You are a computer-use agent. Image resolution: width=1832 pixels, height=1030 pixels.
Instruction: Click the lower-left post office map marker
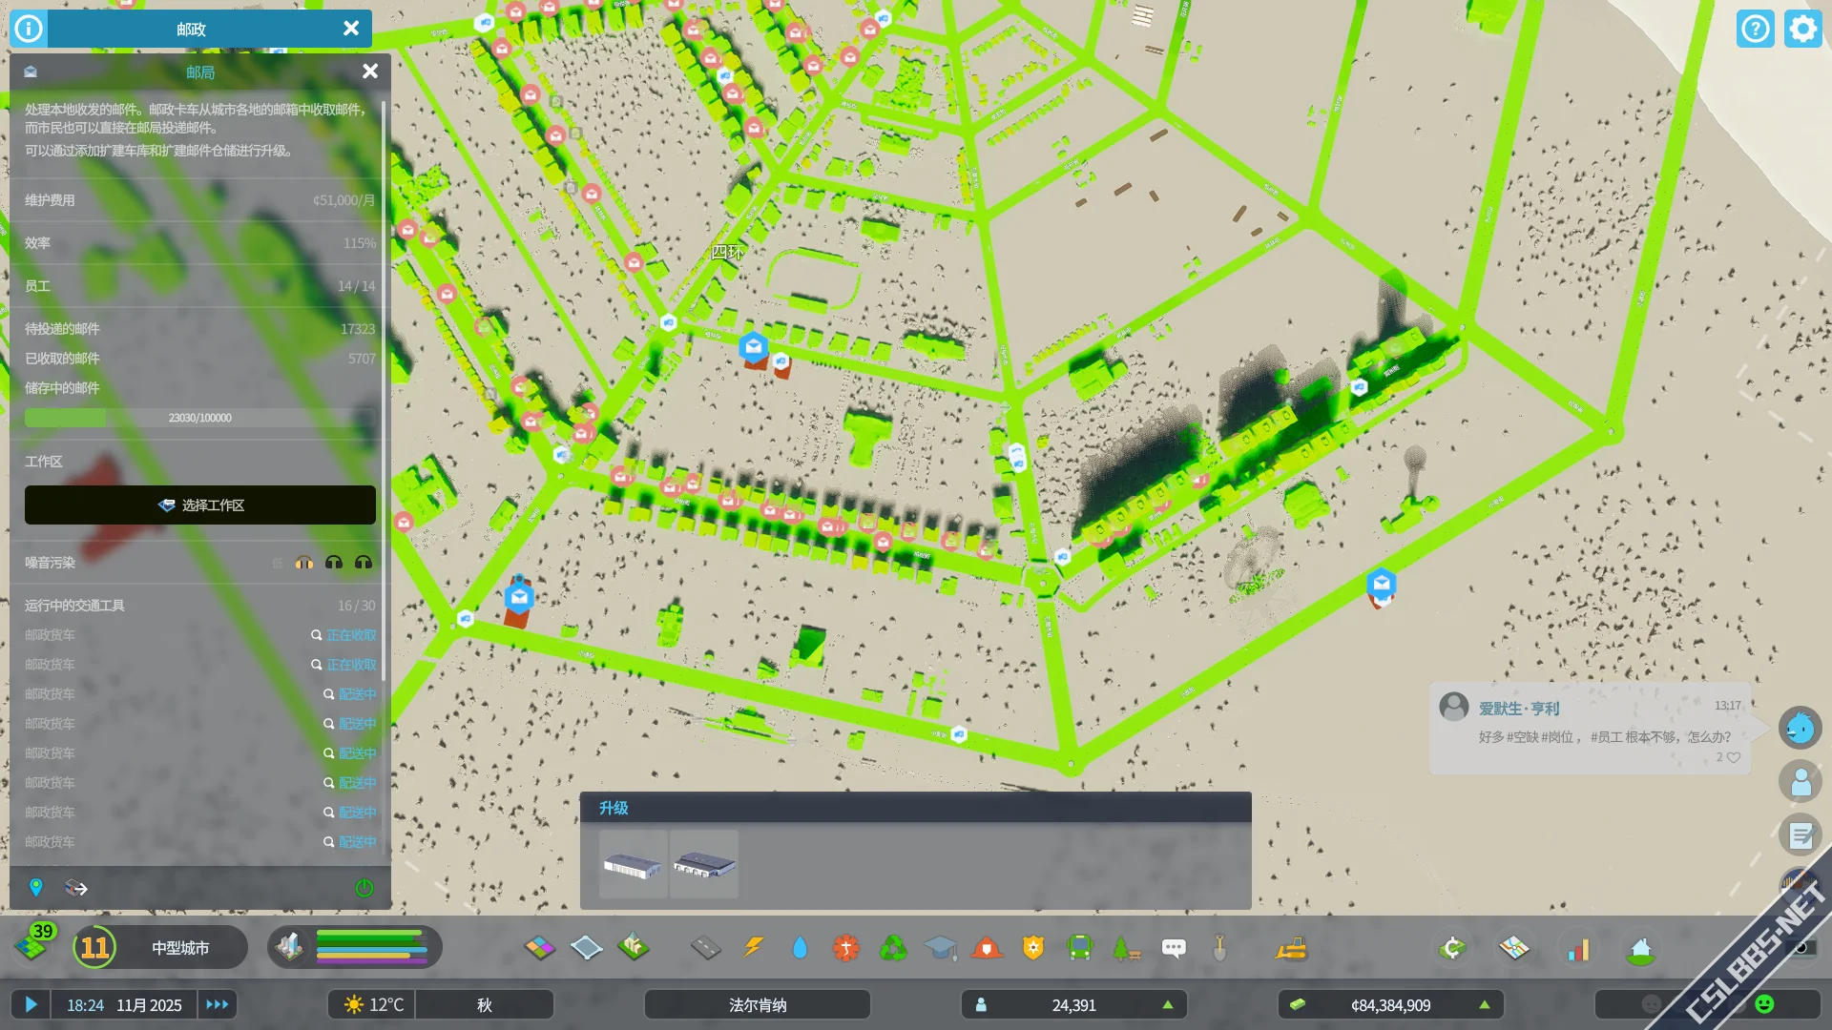coord(519,597)
